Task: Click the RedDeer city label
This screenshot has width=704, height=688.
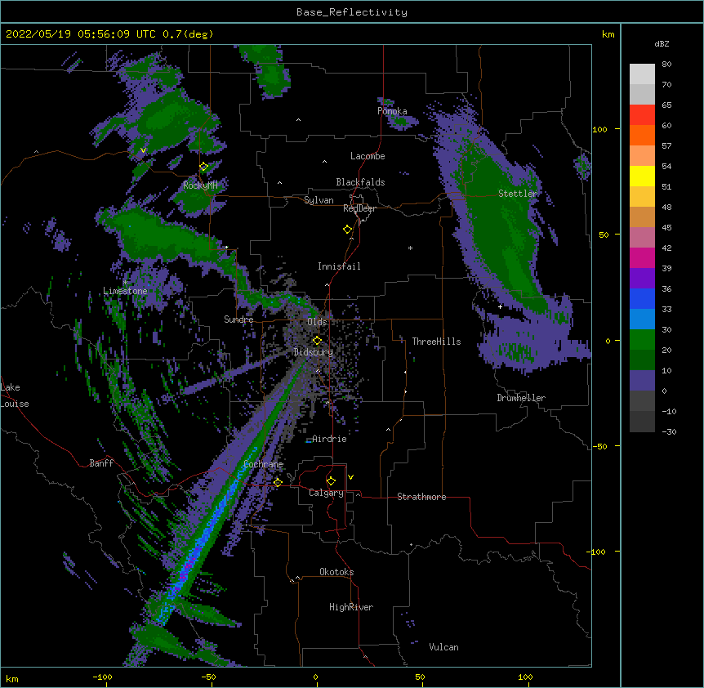Action: tap(359, 208)
